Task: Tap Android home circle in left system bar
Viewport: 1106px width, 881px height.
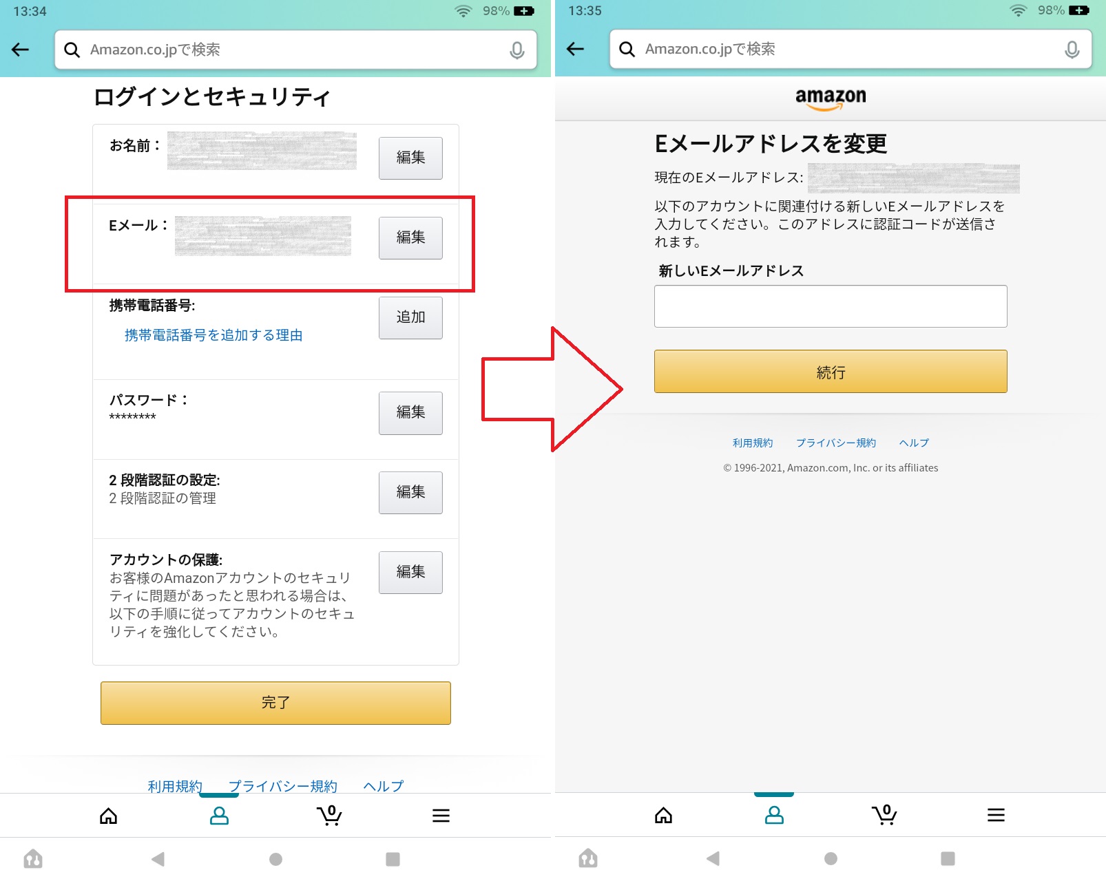Action: [275, 859]
